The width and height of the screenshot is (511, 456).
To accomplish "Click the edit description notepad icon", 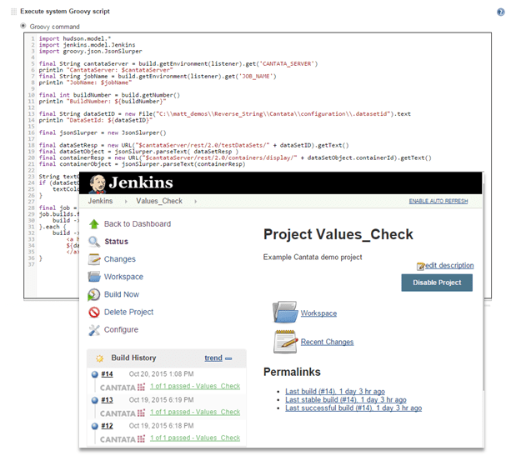I will click(x=421, y=266).
